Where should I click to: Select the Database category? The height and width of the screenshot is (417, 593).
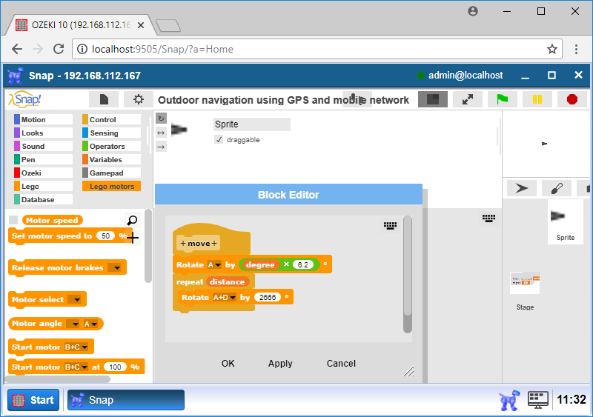pos(43,199)
